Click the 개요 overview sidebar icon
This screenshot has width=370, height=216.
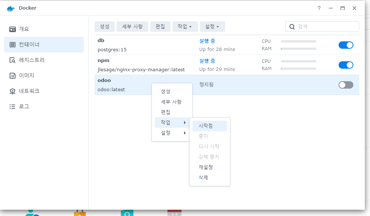(13, 29)
